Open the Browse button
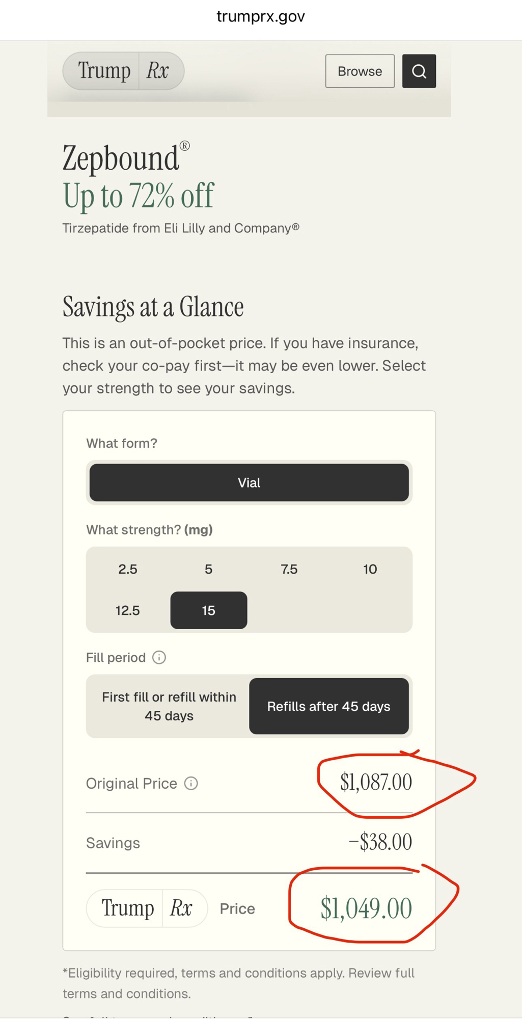 pyautogui.click(x=360, y=71)
